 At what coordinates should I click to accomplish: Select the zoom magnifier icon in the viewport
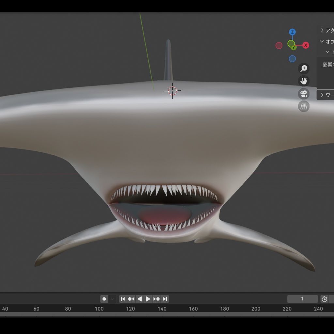point(304,68)
